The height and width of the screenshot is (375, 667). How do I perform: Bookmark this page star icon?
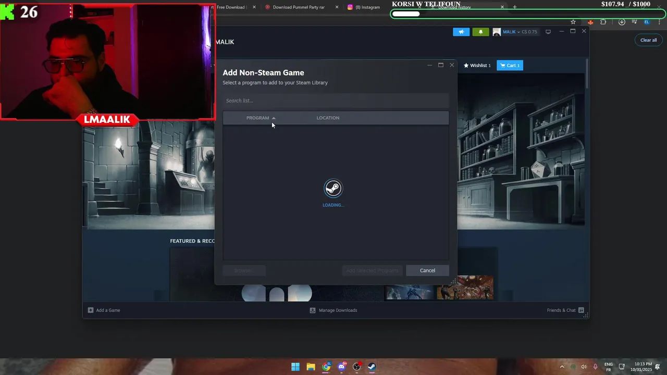pos(573,22)
